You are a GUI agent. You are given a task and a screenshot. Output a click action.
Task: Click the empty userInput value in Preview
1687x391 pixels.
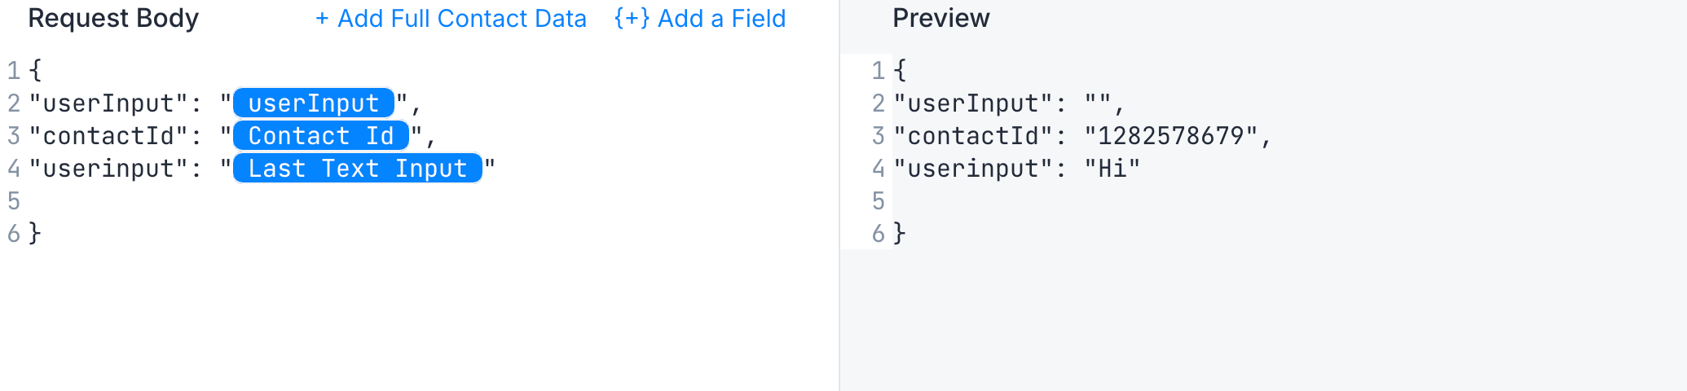[1098, 103]
